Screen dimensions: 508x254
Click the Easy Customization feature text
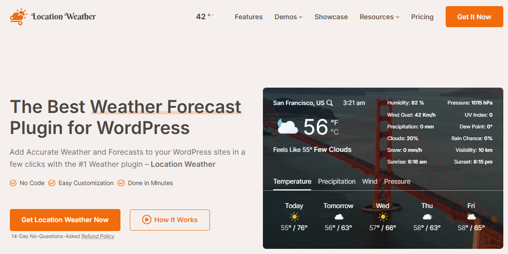click(86, 183)
